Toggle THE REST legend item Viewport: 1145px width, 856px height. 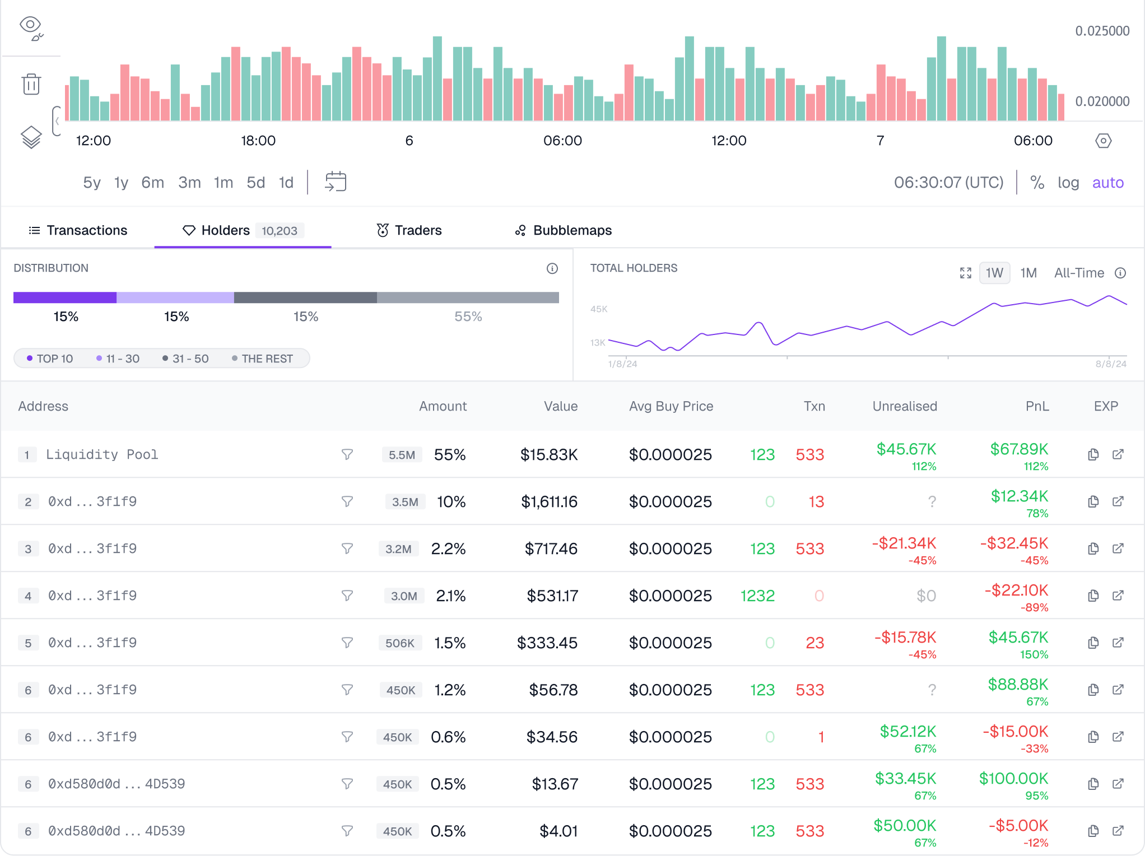point(262,359)
